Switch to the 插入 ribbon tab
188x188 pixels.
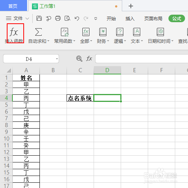(x=130, y=18)
